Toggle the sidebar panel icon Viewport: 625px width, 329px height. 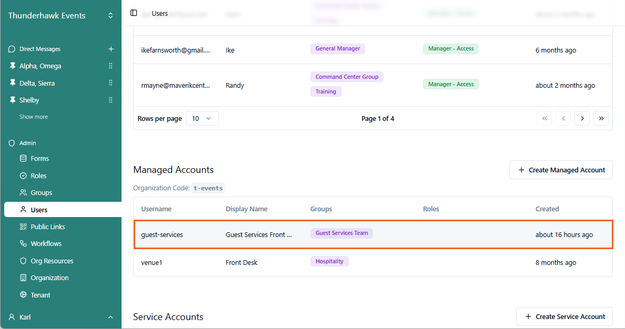tap(134, 13)
